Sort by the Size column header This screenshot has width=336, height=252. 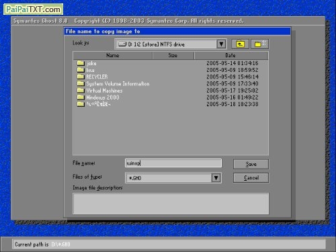[173, 55]
